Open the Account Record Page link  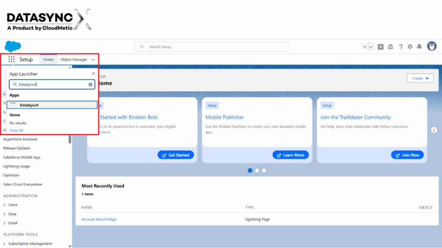pos(99,219)
